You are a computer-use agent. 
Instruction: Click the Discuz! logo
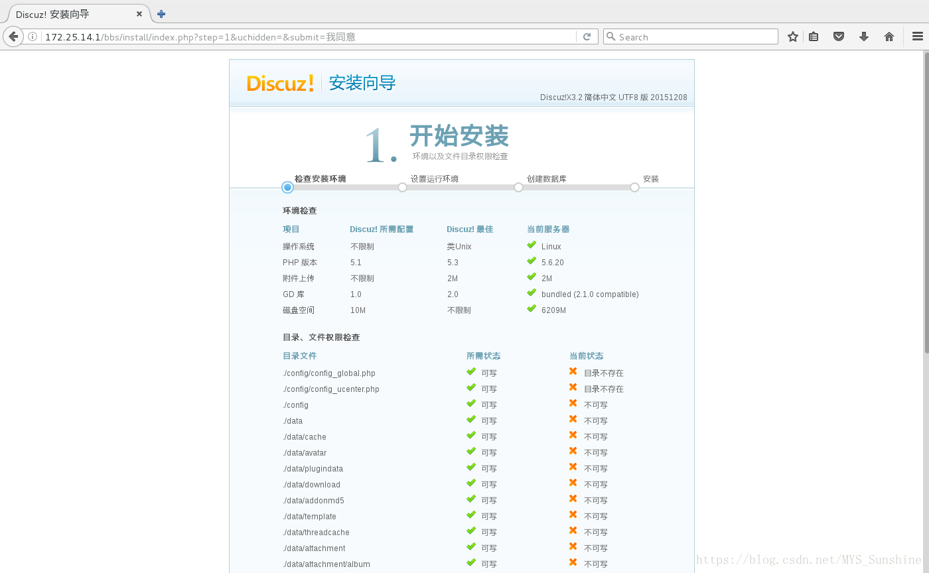[280, 83]
